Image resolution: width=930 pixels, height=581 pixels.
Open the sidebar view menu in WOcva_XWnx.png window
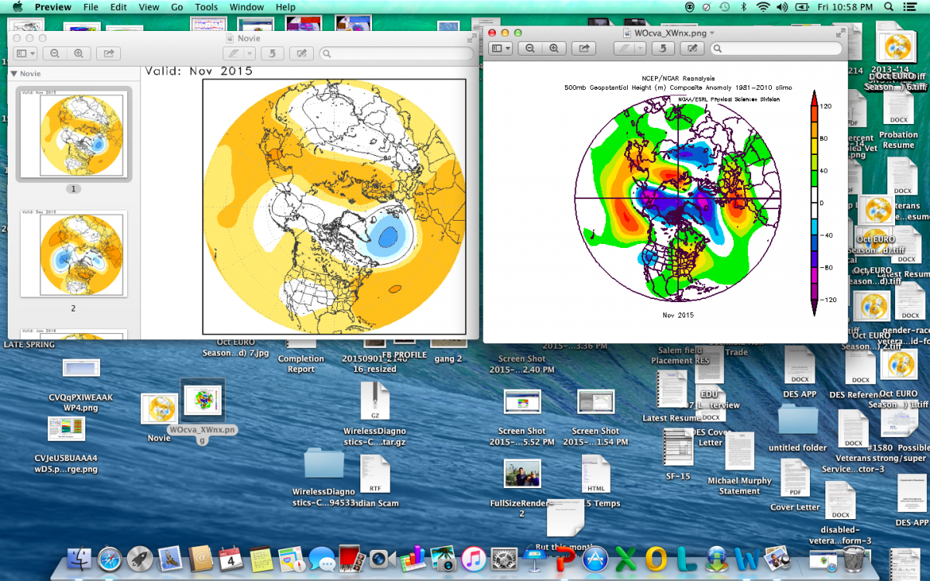coord(500,48)
